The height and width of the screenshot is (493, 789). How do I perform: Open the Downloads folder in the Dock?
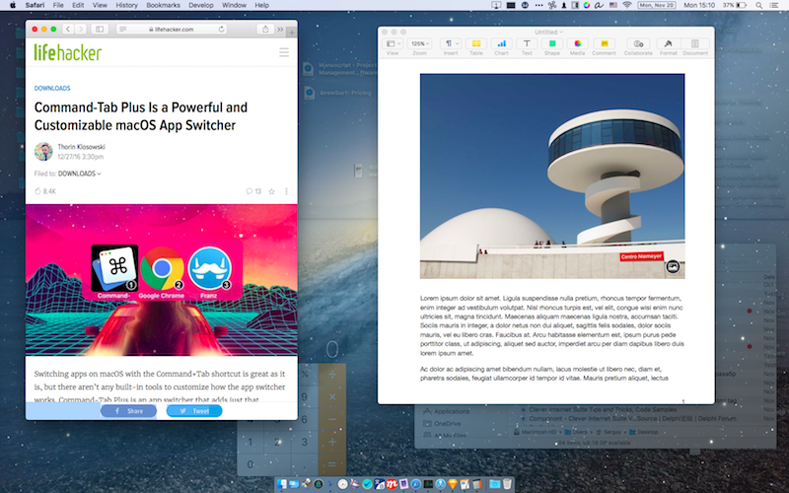495,484
